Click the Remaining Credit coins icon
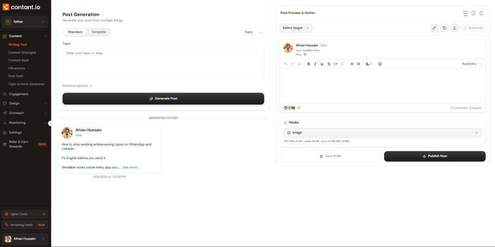Image resolution: width=495 pixels, height=247 pixels. (6, 225)
